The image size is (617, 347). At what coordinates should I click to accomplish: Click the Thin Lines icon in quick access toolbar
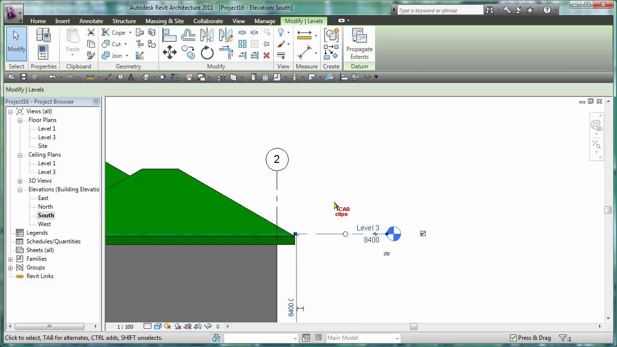coord(174,77)
